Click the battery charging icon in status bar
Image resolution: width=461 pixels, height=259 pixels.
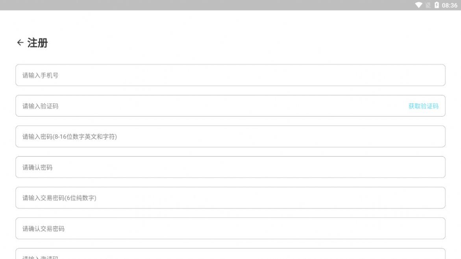click(x=436, y=5)
